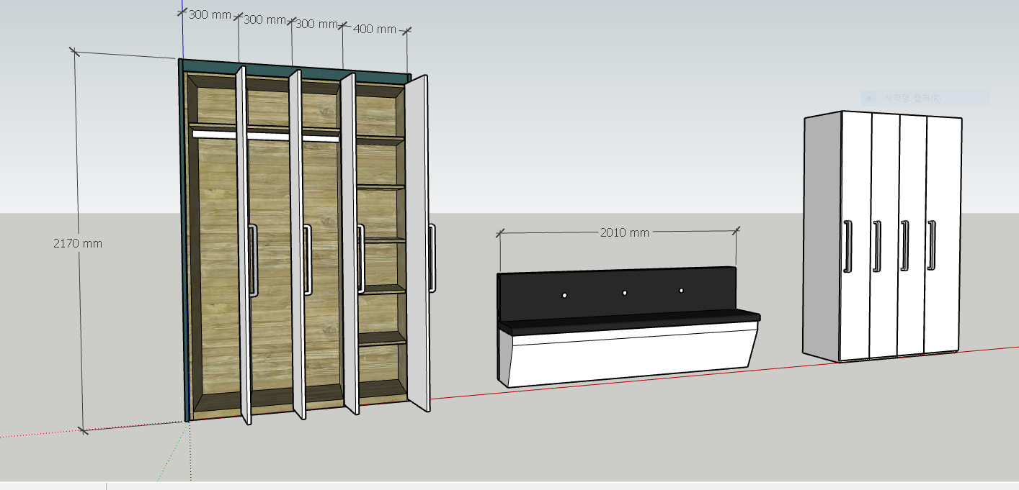This screenshot has height=490, width=1019.
Task: Click handle of open wardrobe's widest rightmost door
Action: pyautogui.click(x=432, y=258)
